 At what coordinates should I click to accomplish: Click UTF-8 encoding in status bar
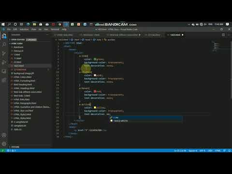coord(203,150)
